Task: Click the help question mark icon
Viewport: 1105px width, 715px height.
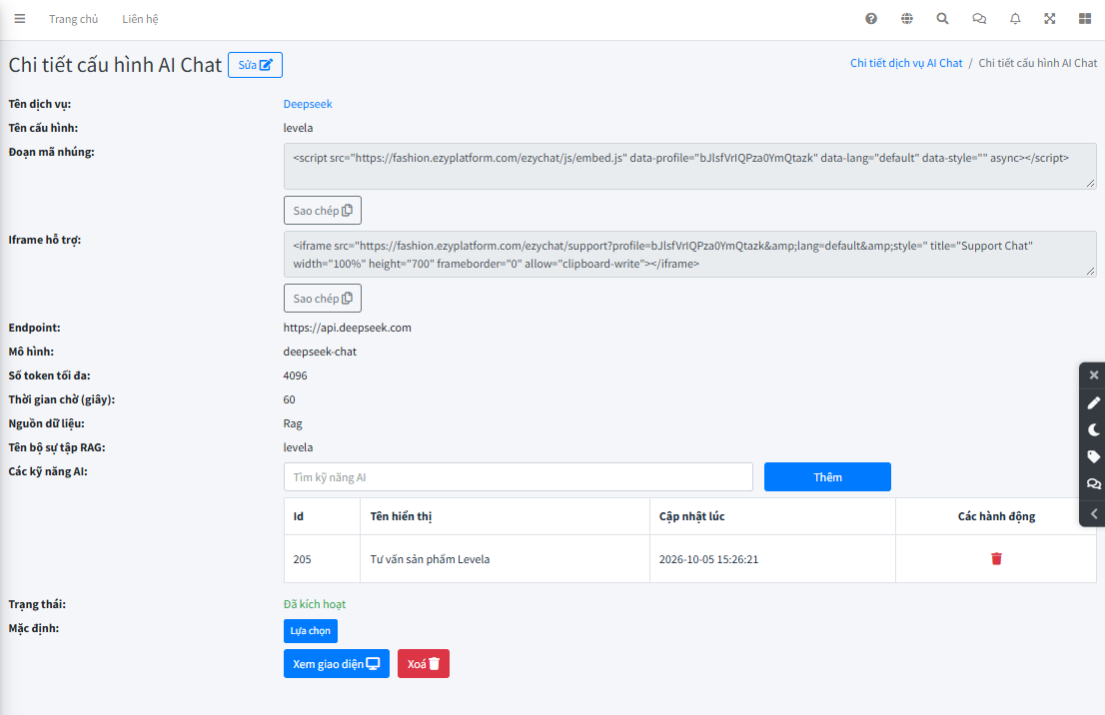Action: click(871, 19)
